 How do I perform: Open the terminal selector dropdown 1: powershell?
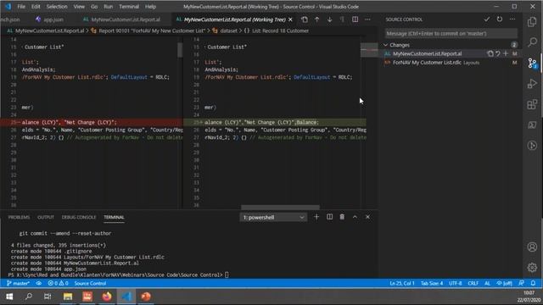pos(273,217)
